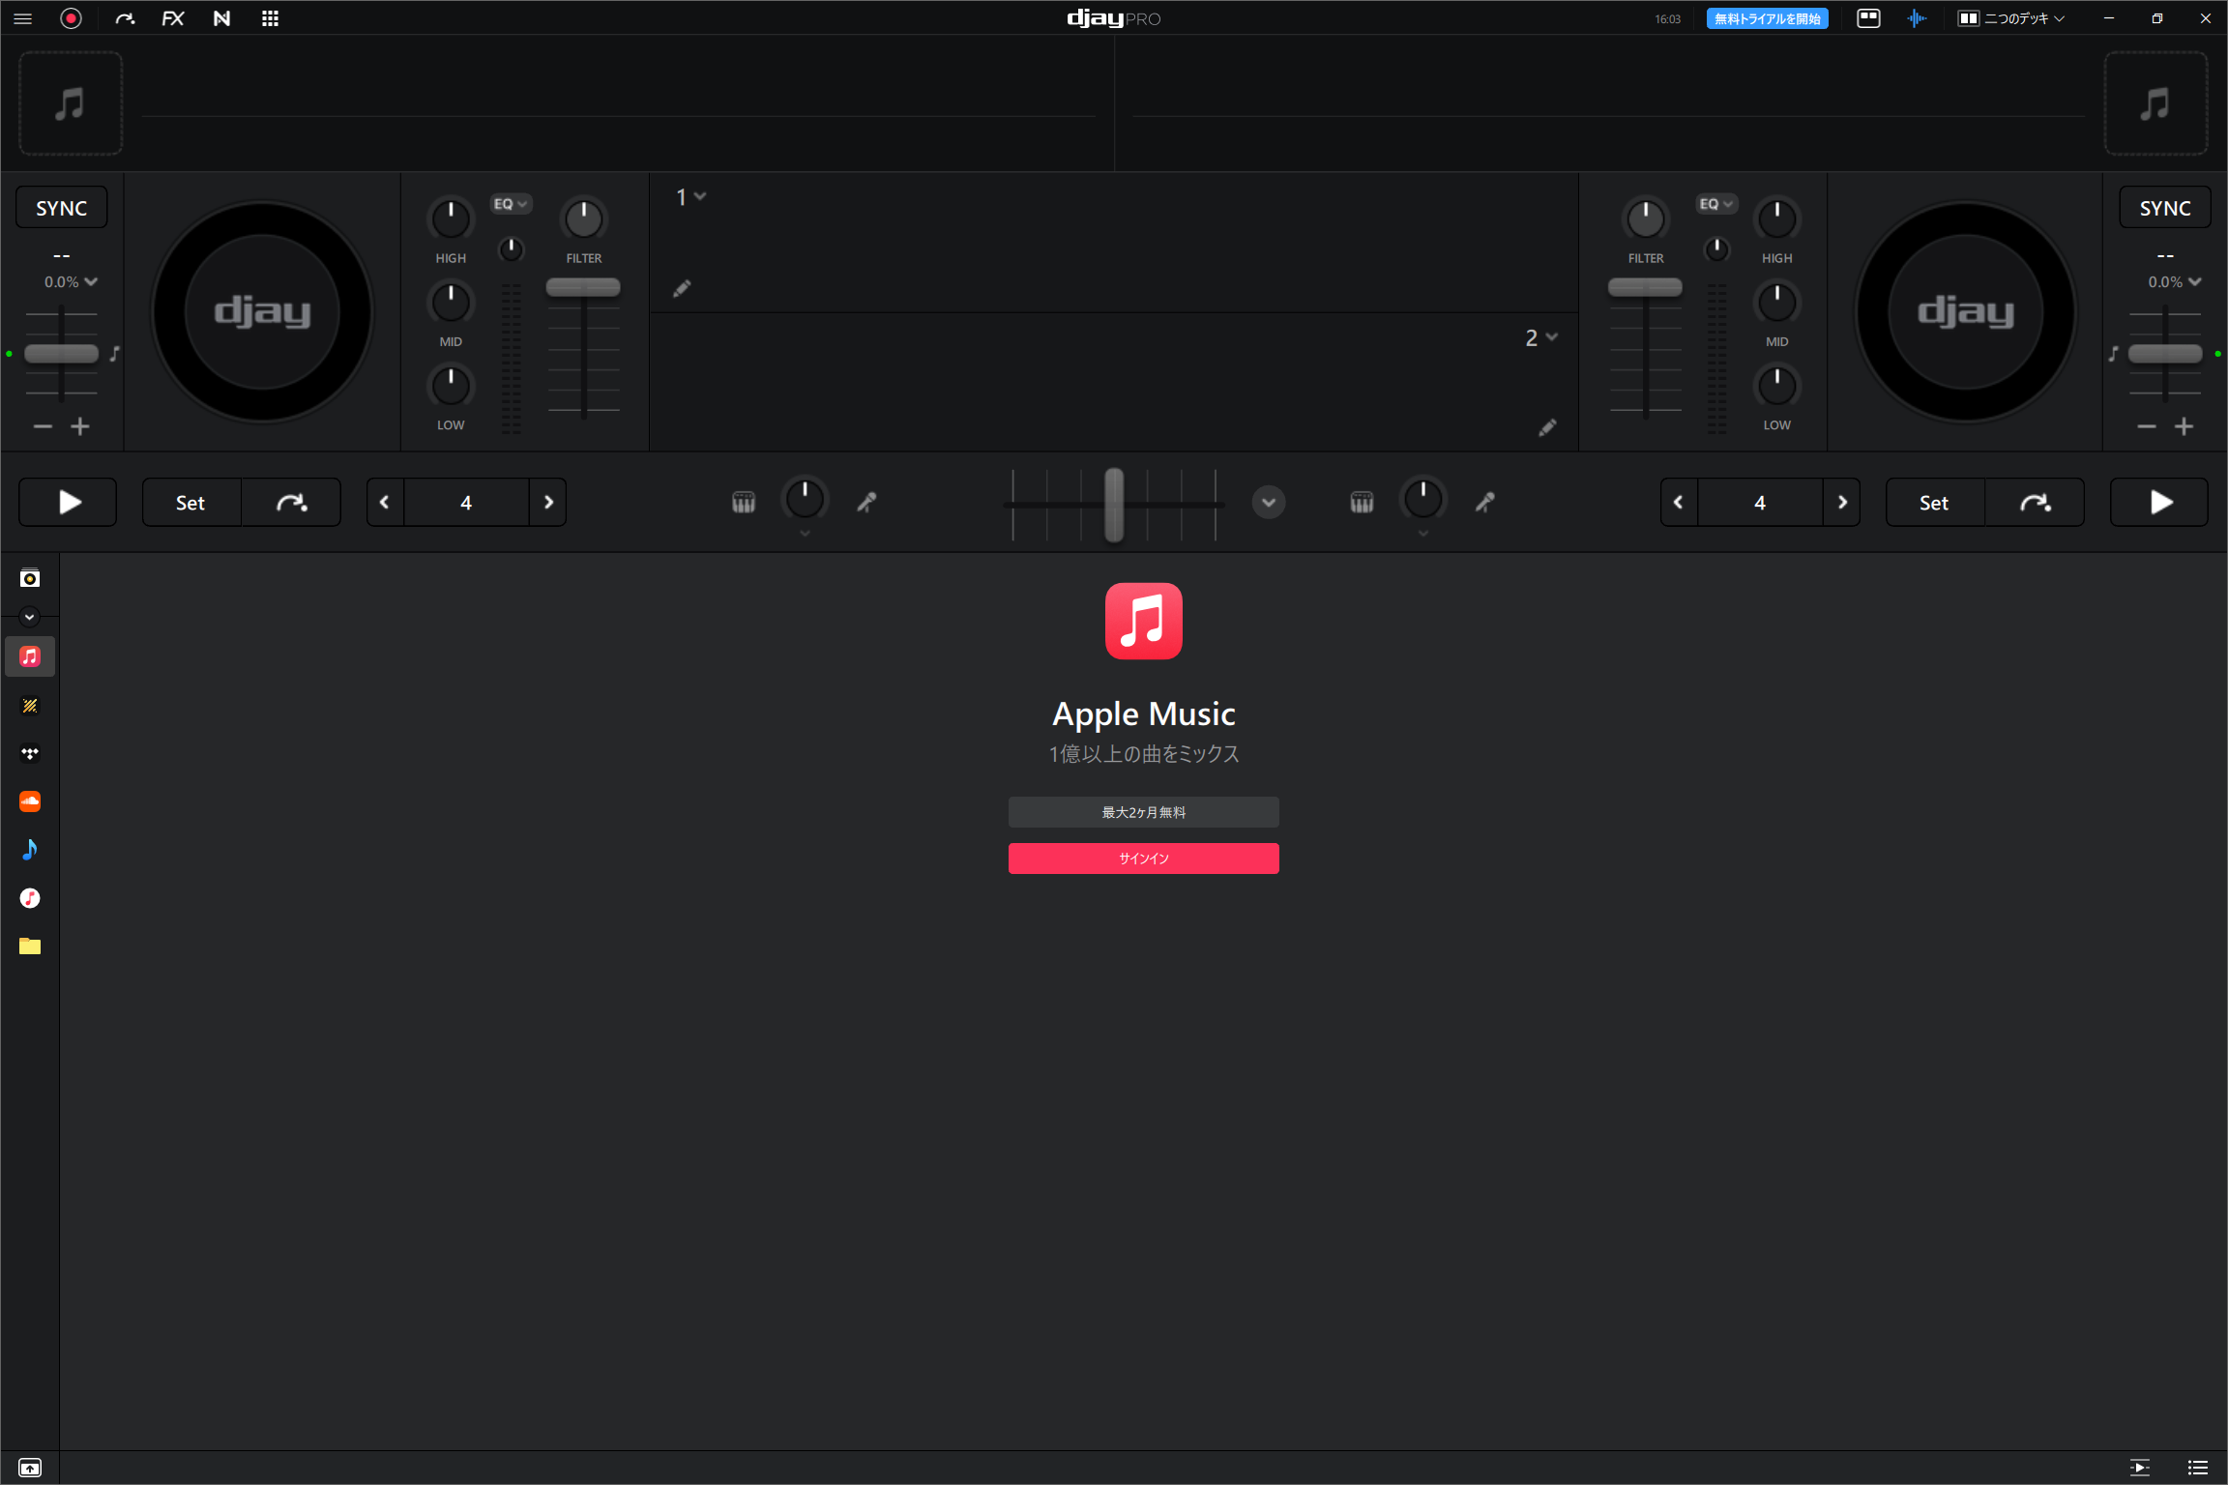
Task: Open SoundCloud from the library sidebar
Action: [30, 801]
